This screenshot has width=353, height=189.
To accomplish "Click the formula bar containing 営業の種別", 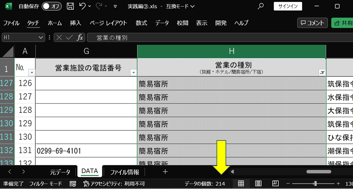I will (x=220, y=37).
